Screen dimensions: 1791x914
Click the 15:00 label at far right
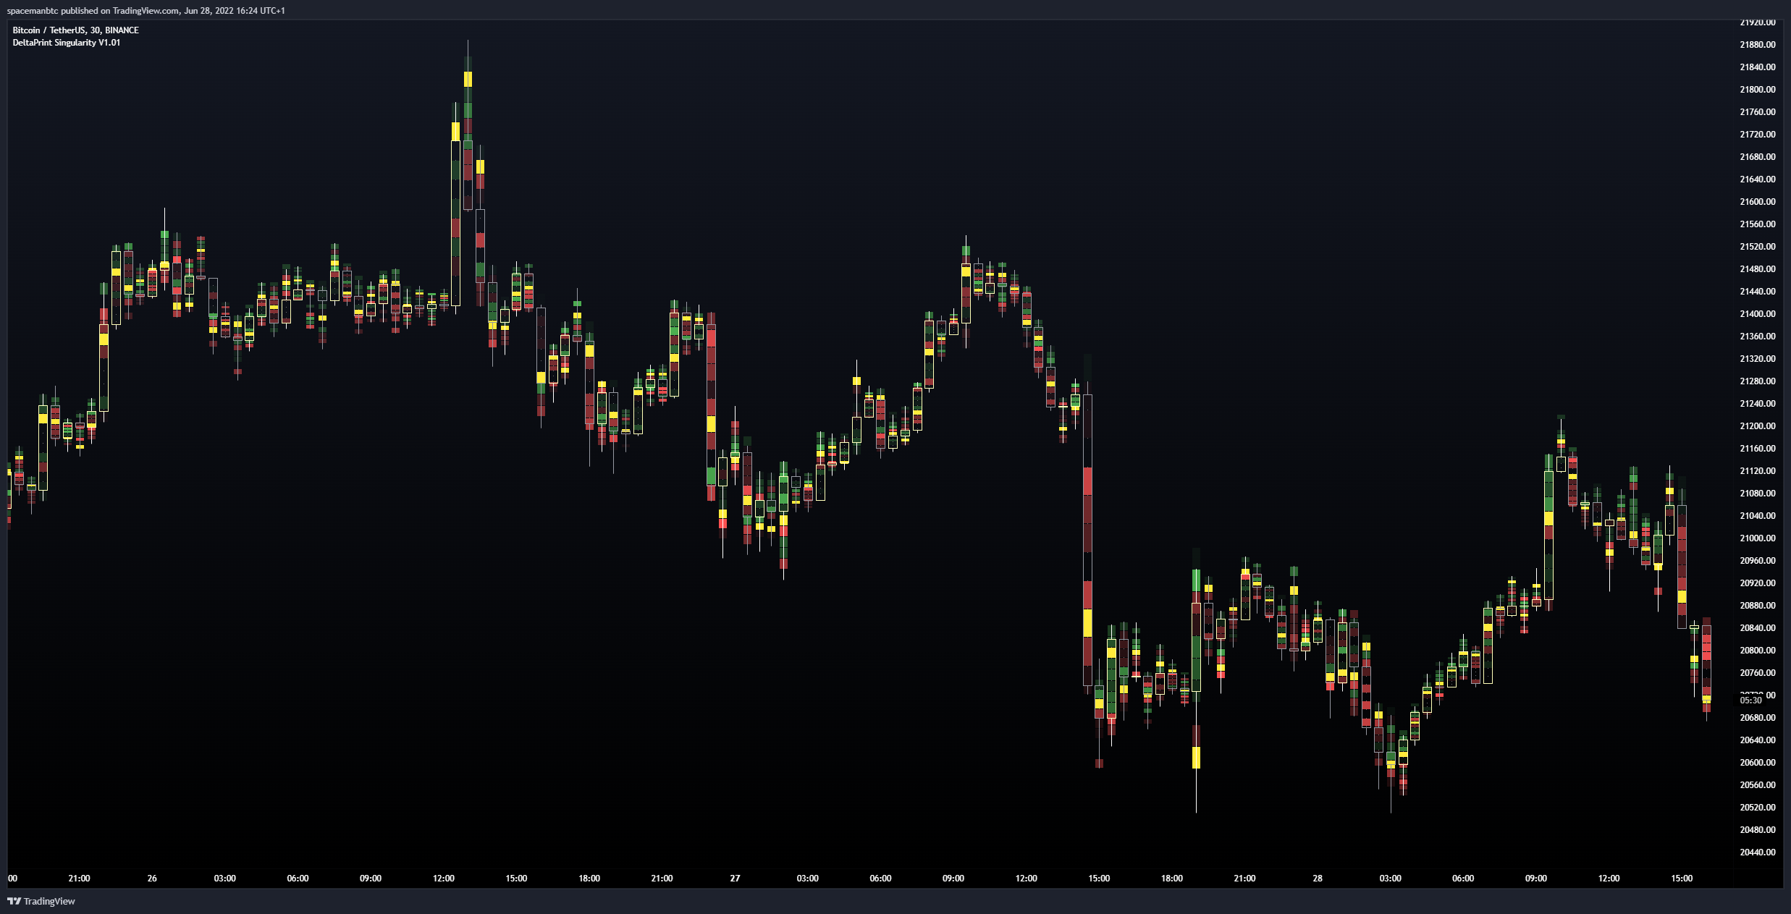[x=1682, y=879]
